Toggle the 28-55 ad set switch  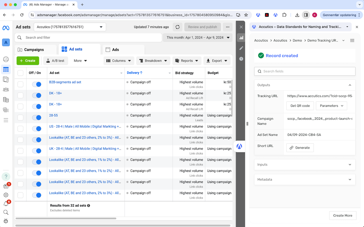coord(37,117)
